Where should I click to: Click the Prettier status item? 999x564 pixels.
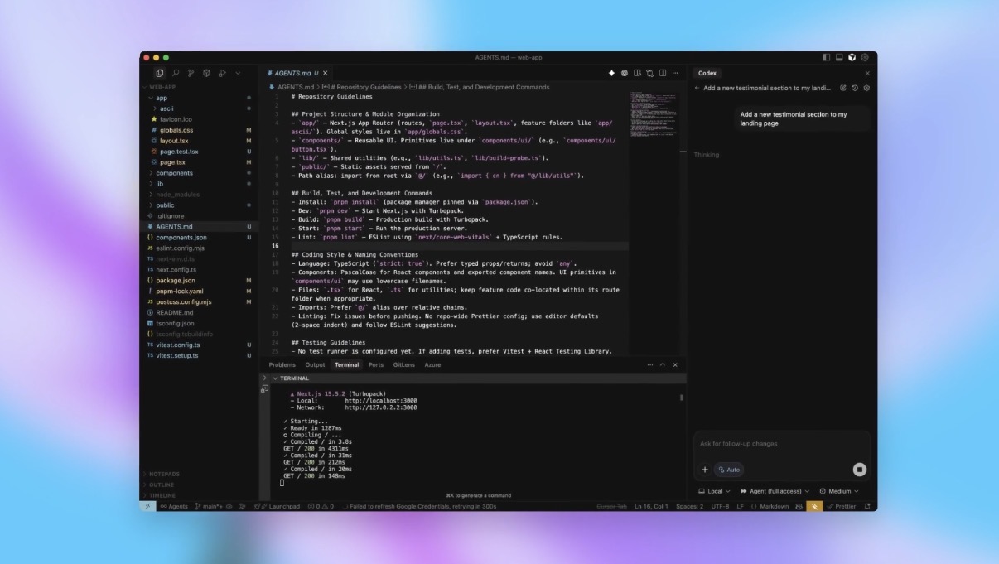(x=842, y=506)
